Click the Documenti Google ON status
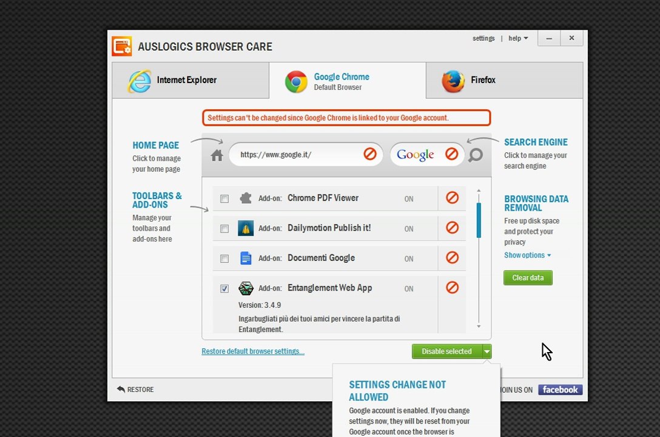The image size is (660, 437). point(409,259)
